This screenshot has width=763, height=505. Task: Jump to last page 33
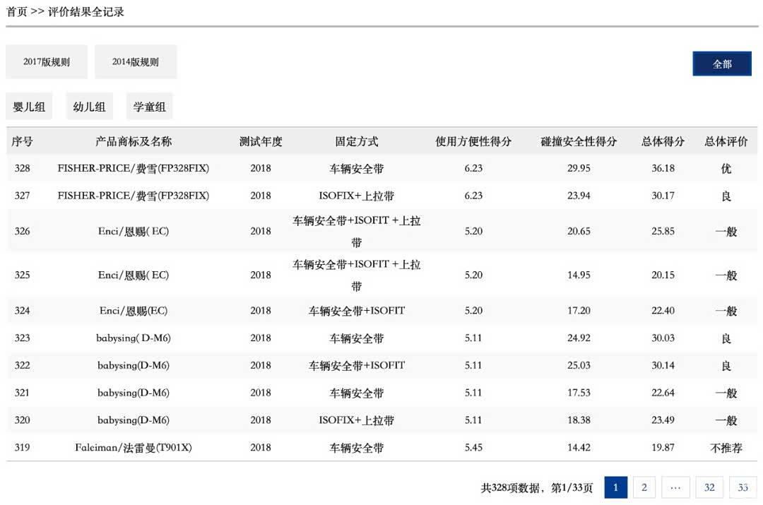(x=743, y=487)
